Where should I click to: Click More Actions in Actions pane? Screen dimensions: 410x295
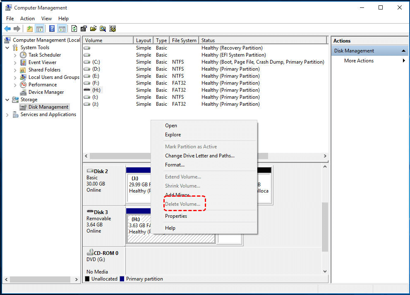(359, 61)
